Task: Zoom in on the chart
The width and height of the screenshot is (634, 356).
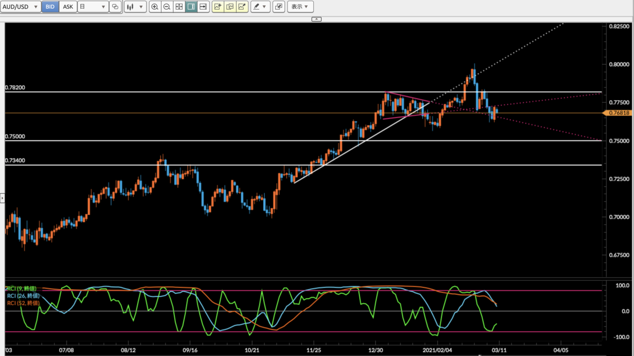Action: tap(154, 7)
